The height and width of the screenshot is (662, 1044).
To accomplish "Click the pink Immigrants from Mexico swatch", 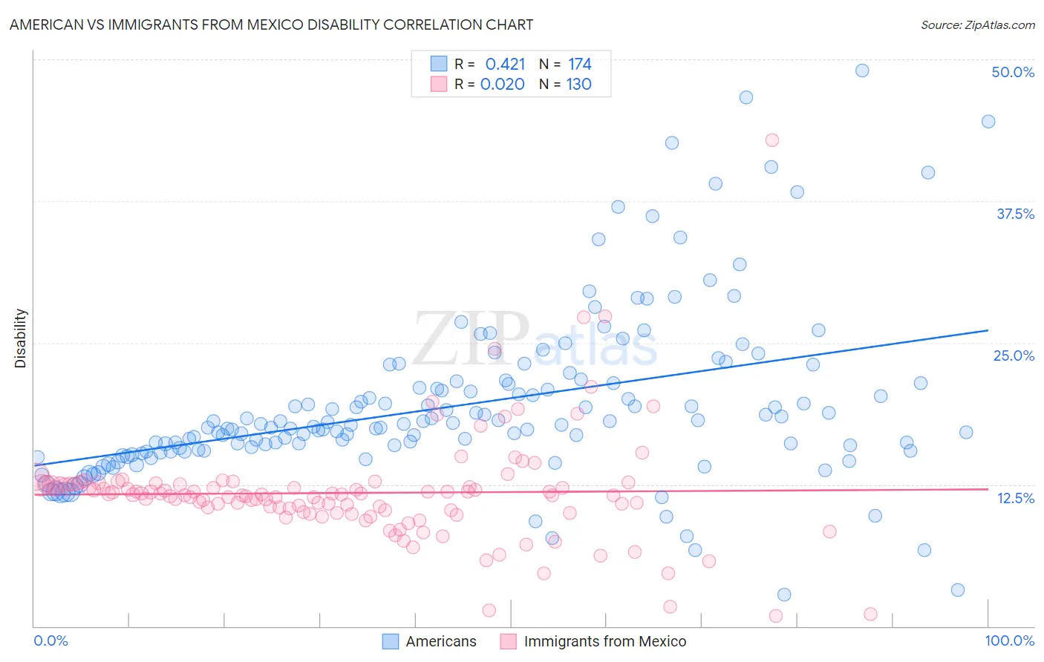I will (509, 641).
